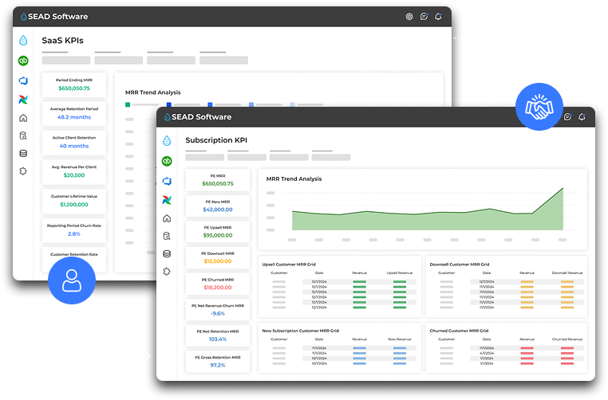Open the QuickBooks icon in Subscription KPI sidebar
Image resolution: width=608 pixels, height=400 pixels.
(x=167, y=161)
